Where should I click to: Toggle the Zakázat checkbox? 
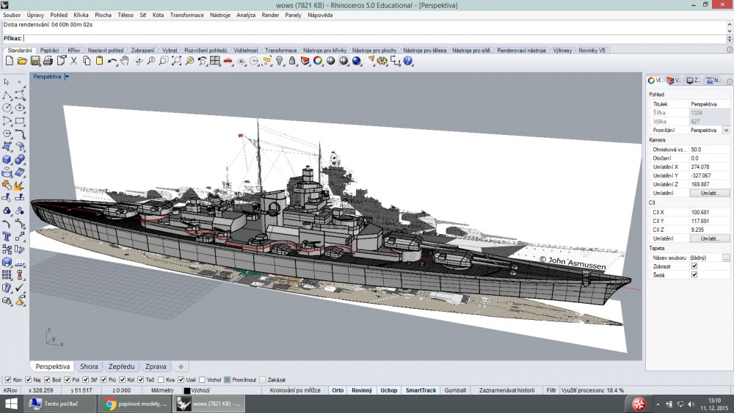point(263,380)
